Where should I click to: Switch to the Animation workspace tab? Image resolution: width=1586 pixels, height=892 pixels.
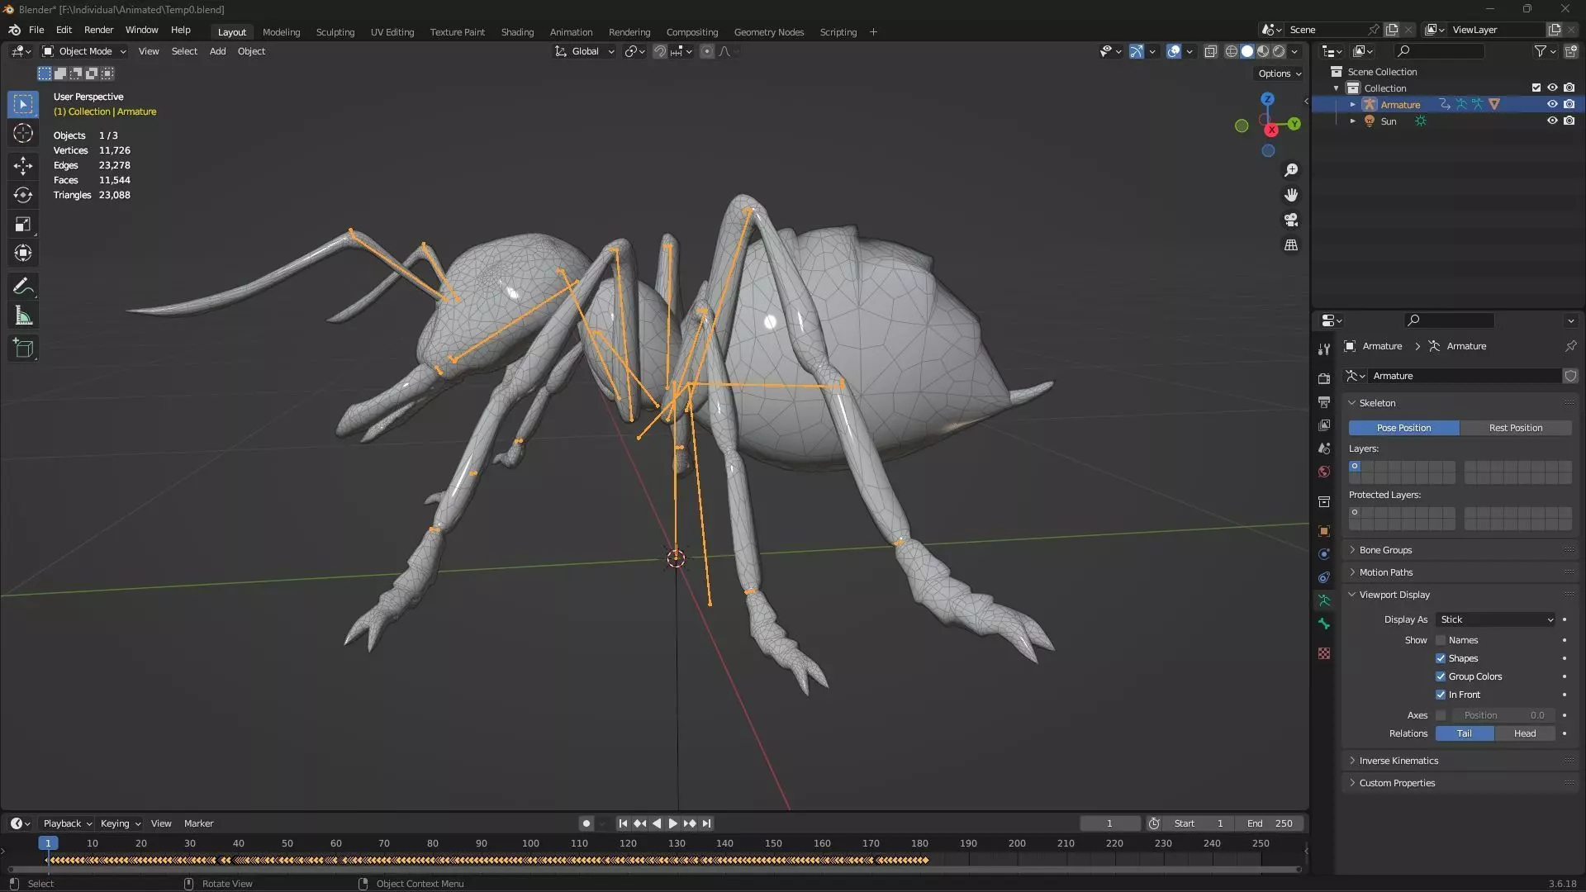571,32
